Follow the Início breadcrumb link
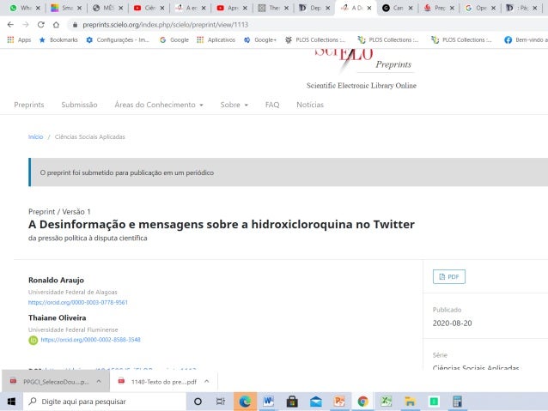 pyautogui.click(x=36, y=137)
